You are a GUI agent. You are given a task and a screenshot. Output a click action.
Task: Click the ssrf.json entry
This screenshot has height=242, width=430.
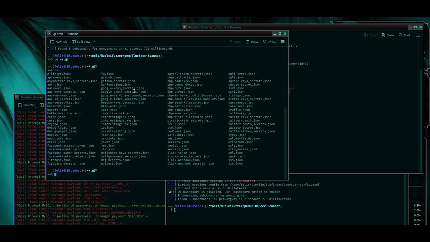pyautogui.click(x=236, y=88)
